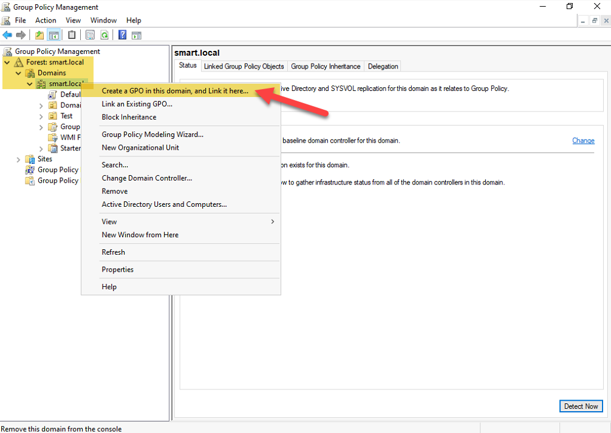Open the Action menu
The height and width of the screenshot is (433, 611).
coord(46,20)
